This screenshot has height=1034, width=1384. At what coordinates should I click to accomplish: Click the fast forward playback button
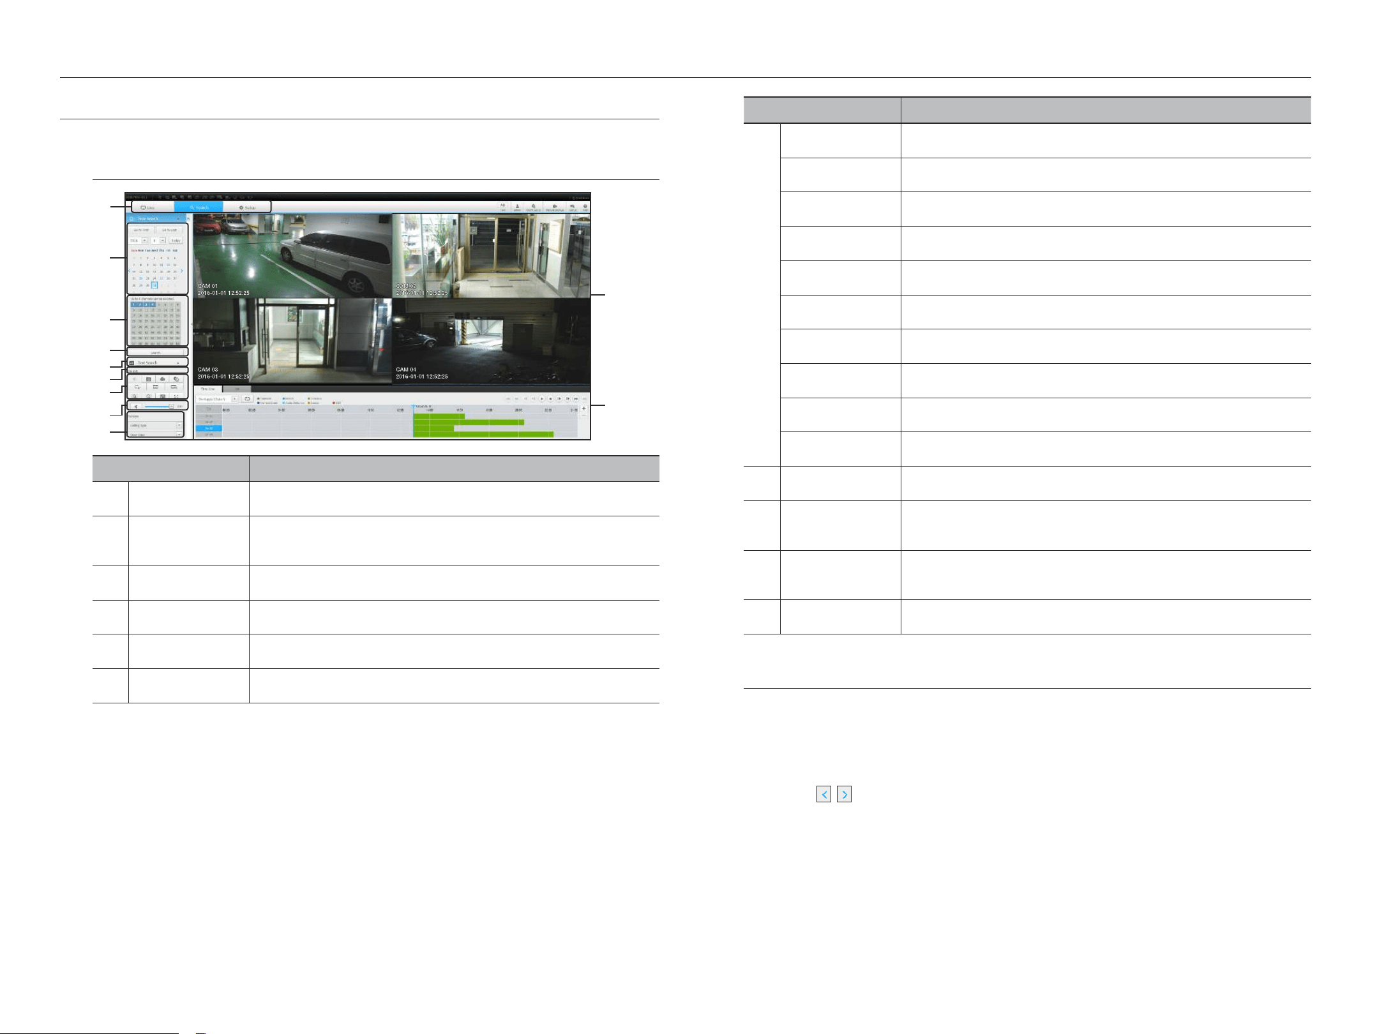click(576, 399)
